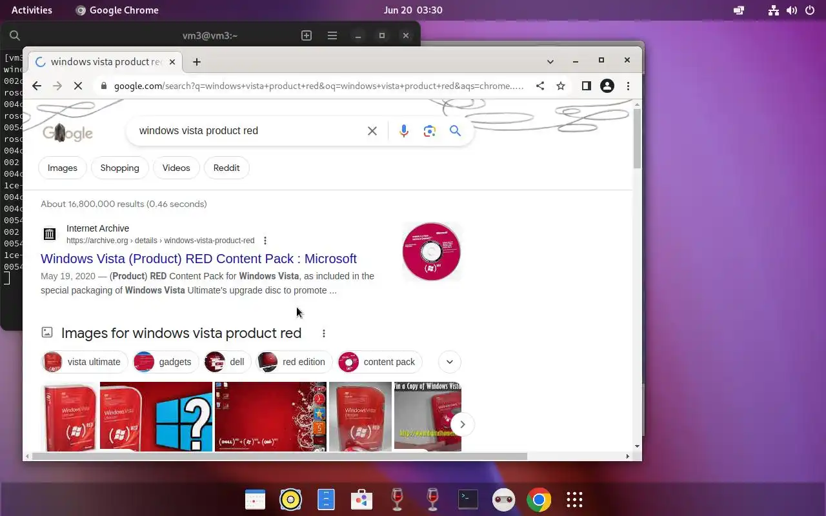The height and width of the screenshot is (516, 826).
Task: Filter images by content pack chip
Action: coord(380,362)
